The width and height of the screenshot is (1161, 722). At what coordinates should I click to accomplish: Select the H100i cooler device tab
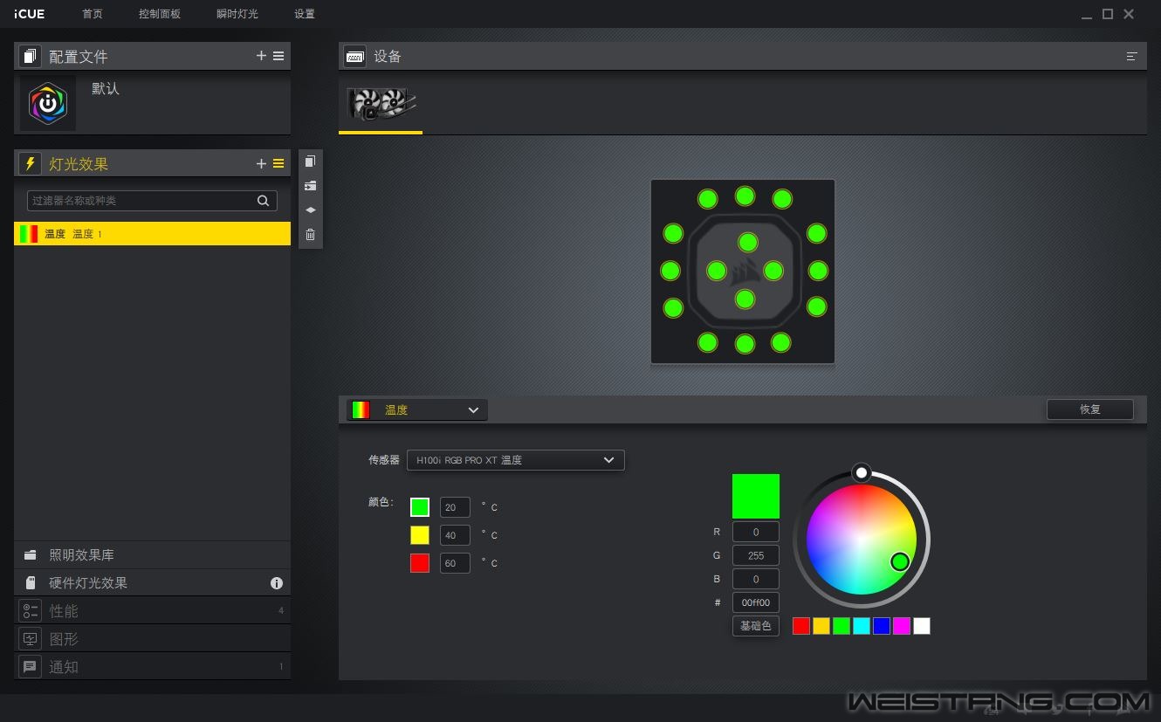click(x=381, y=104)
